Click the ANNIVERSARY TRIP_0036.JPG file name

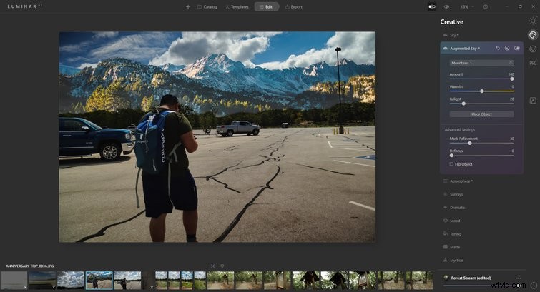click(29, 266)
